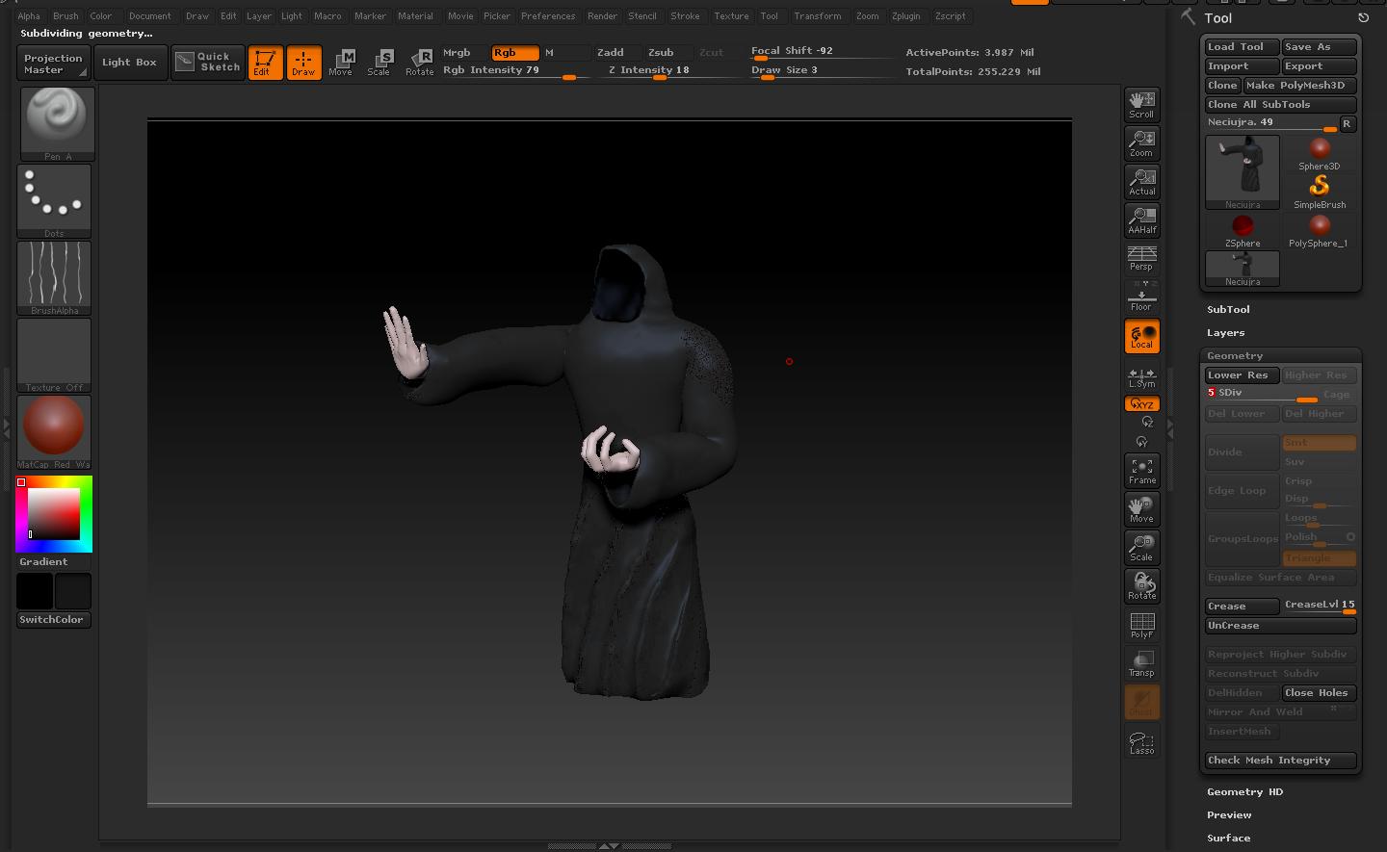Select the PolySphere_1 tool thumbnail
1387x852 pixels.
click(1319, 228)
